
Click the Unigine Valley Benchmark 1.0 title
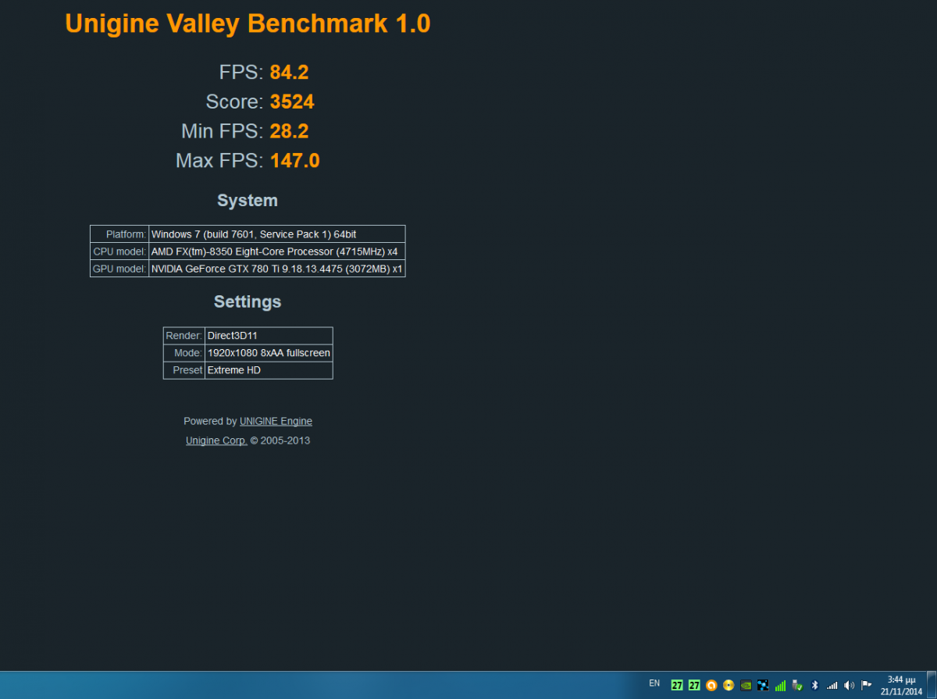(248, 23)
